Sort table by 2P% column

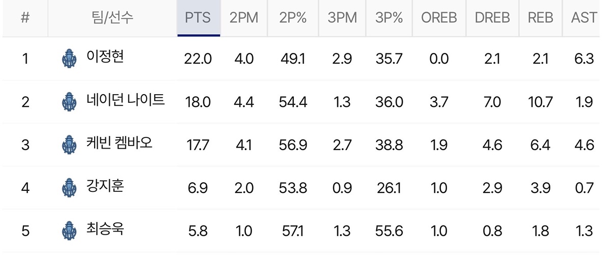tap(293, 18)
